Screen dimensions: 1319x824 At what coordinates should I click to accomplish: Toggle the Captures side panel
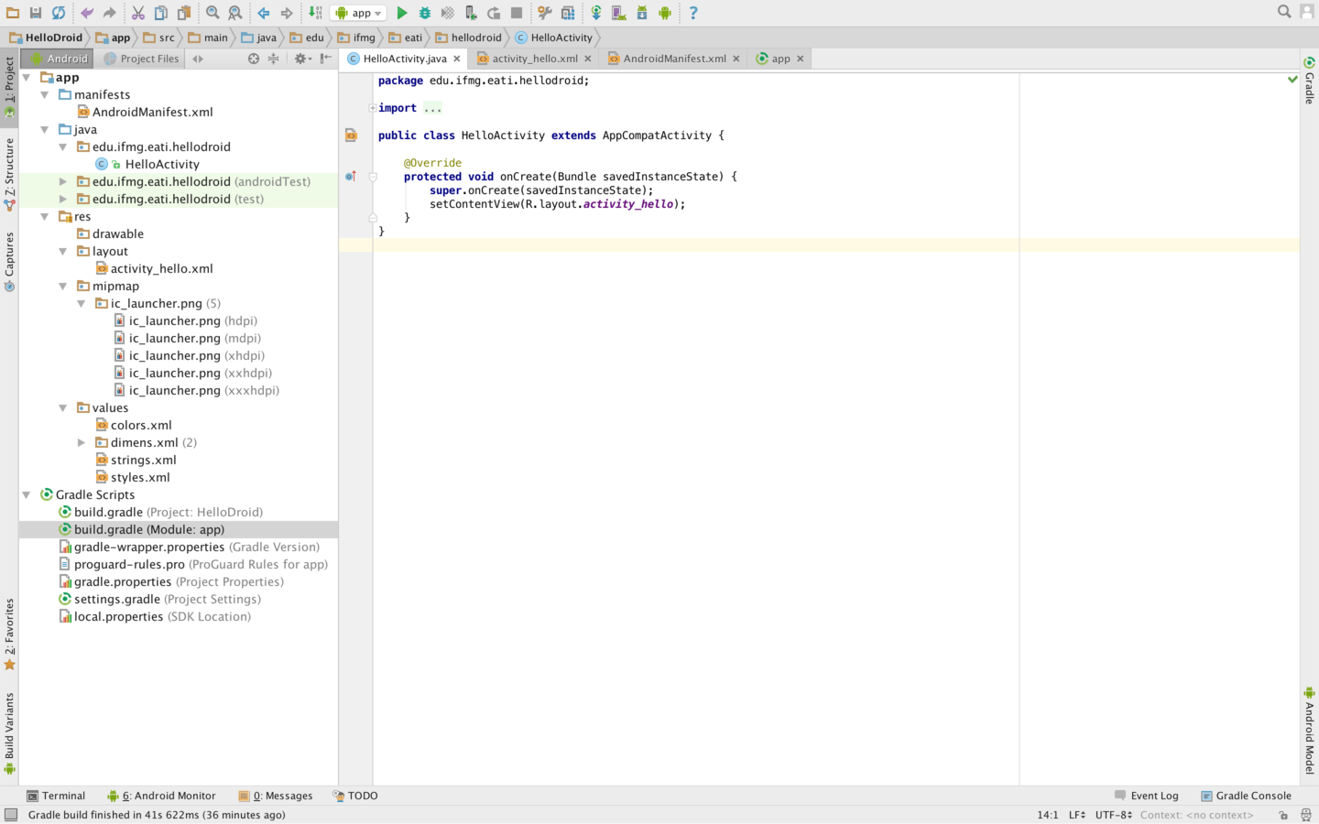click(x=9, y=260)
